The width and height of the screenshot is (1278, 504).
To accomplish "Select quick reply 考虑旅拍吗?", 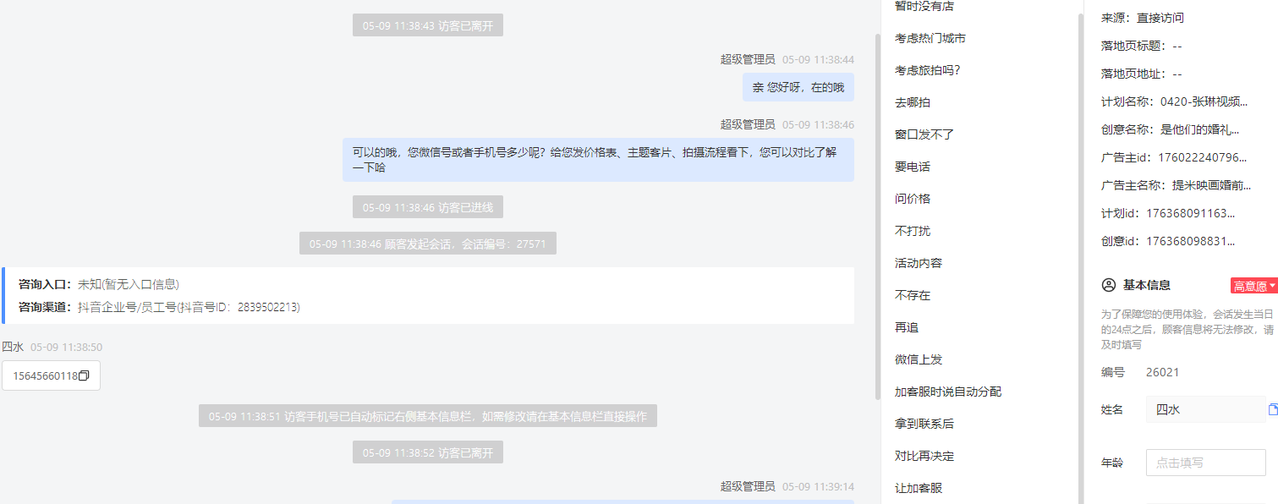I will (x=927, y=70).
